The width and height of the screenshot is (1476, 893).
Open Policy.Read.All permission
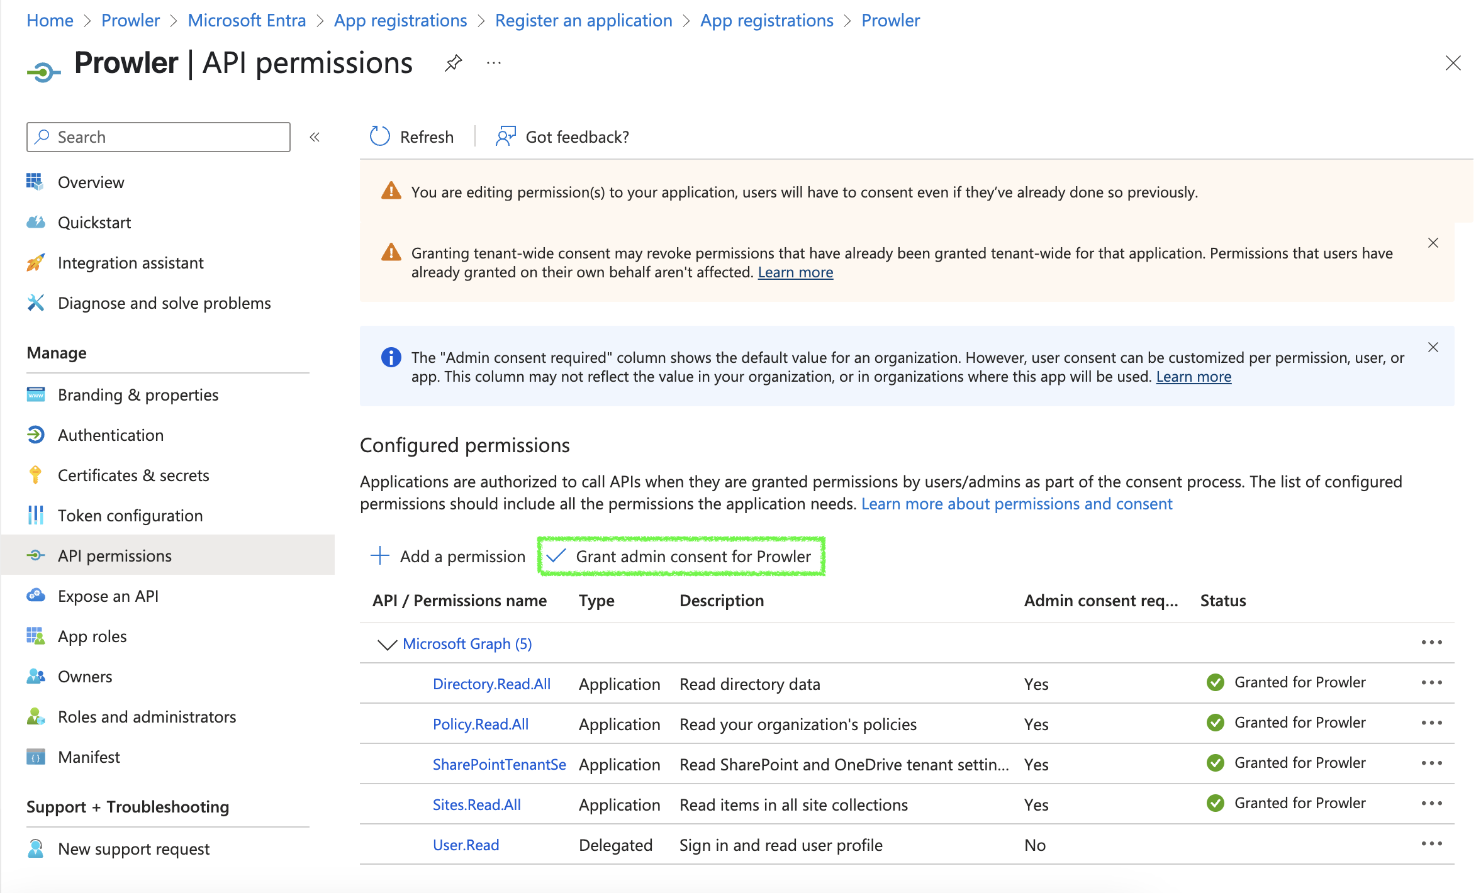(481, 724)
